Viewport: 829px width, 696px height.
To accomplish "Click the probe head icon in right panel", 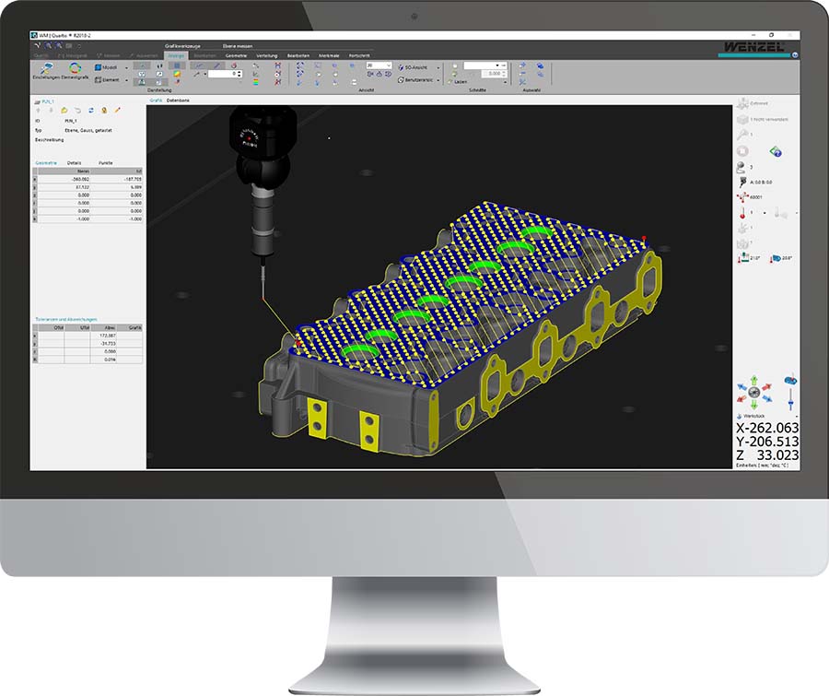I will [742, 183].
